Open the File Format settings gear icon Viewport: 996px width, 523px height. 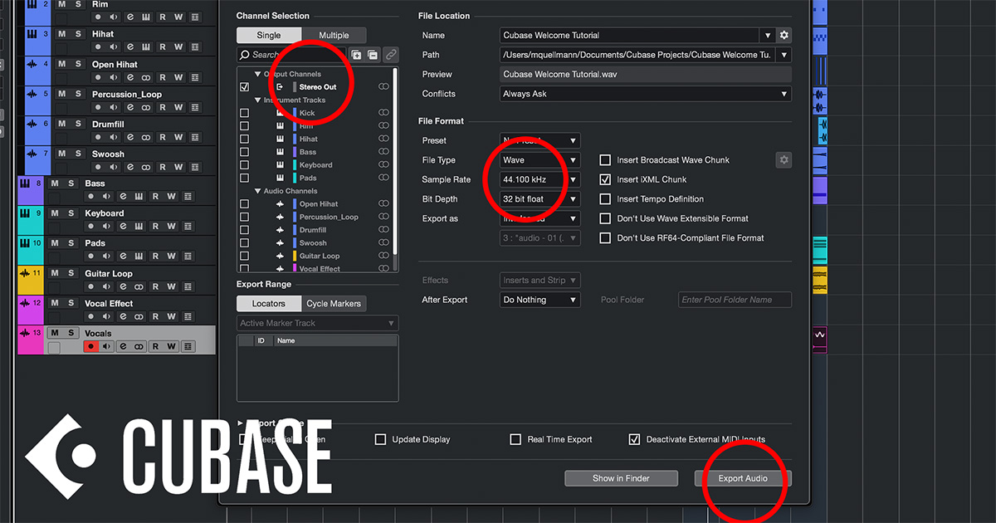coord(784,159)
